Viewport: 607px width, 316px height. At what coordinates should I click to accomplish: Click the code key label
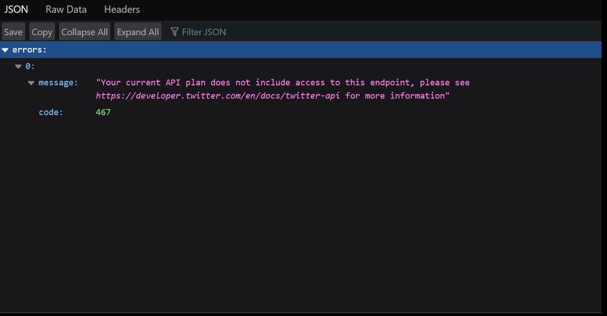[x=51, y=112]
